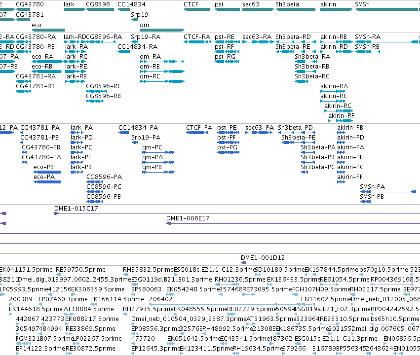Click transcript lark-RE
The image size is (420, 356).
click(76, 67)
